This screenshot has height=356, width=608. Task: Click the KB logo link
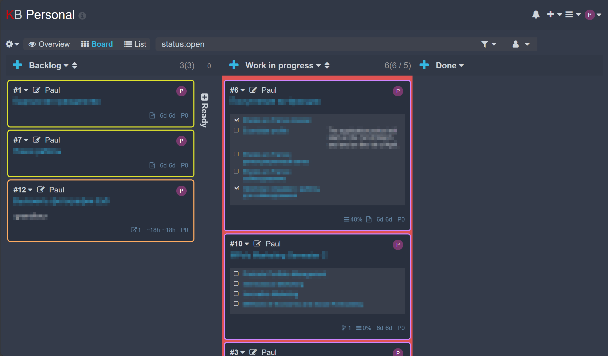point(14,15)
